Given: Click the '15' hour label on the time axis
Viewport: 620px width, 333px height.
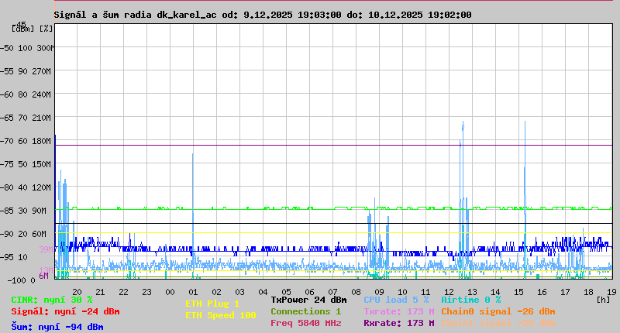Looking at the screenshot, I should click(x=518, y=292).
